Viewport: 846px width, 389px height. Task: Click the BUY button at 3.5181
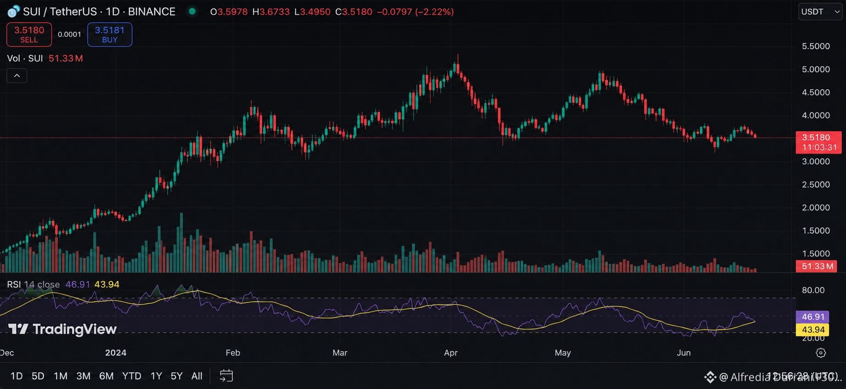(x=109, y=34)
